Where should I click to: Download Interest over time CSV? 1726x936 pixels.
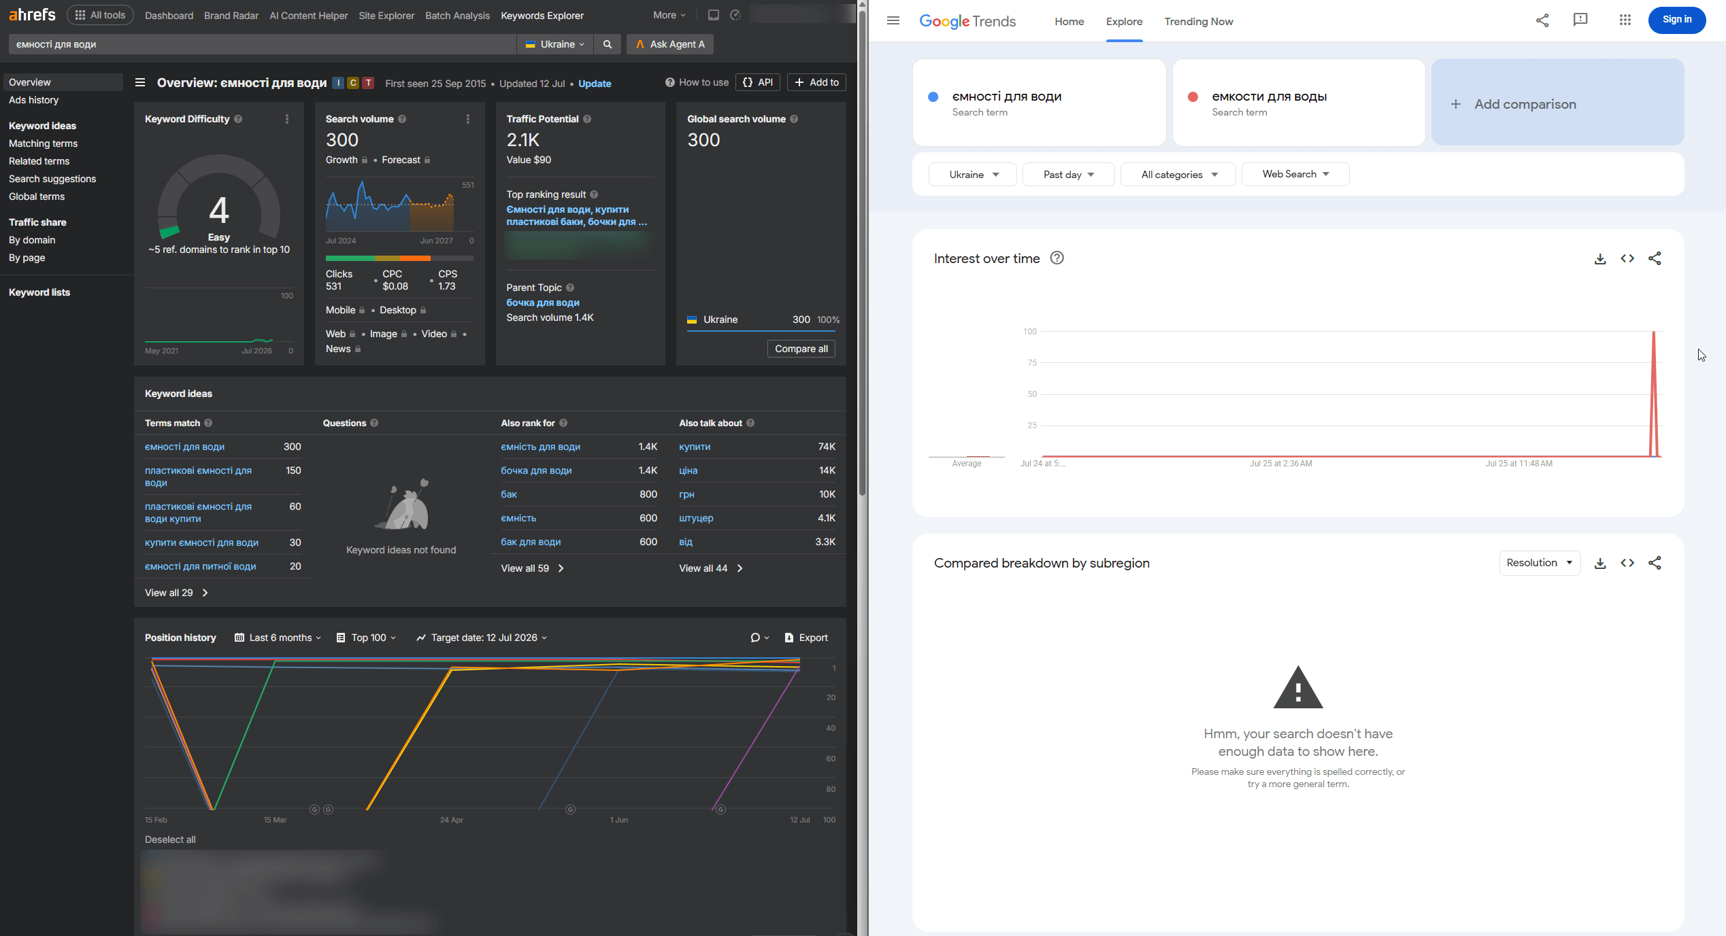pos(1600,259)
